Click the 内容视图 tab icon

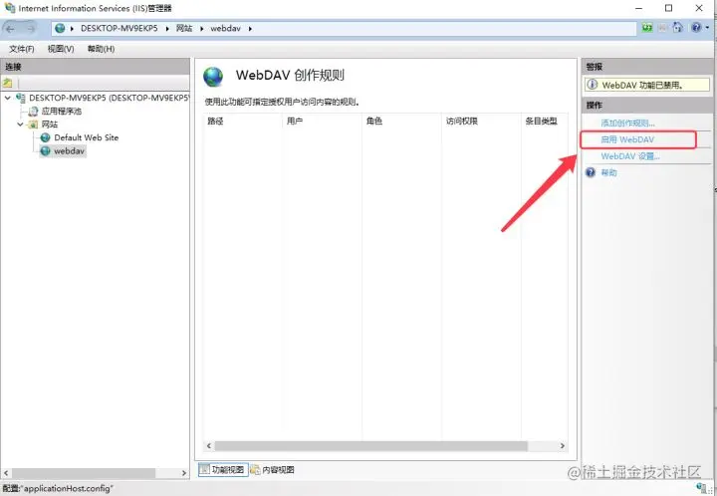click(x=256, y=469)
